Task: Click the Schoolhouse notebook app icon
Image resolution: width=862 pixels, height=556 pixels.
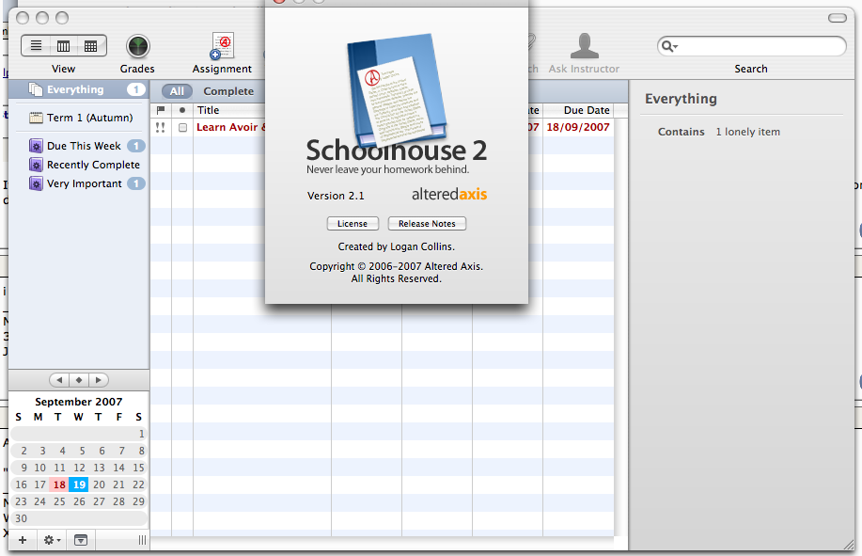Action: [x=397, y=90]
